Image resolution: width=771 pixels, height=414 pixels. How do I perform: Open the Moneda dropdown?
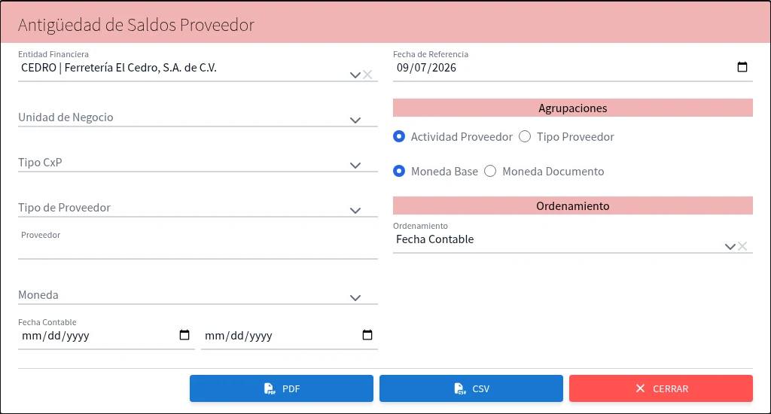point(198,295)
